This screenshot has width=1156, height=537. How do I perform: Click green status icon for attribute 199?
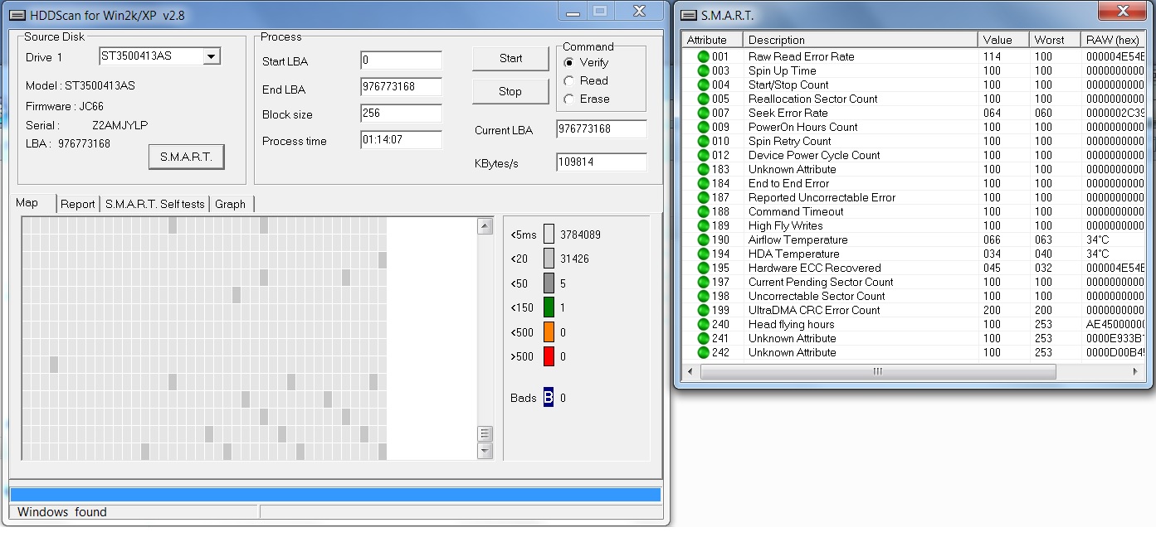(704, 310)
